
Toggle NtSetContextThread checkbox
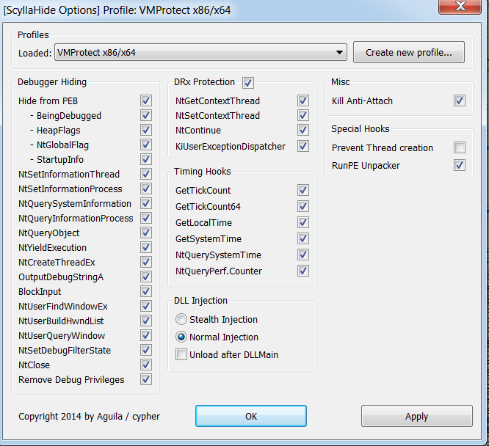(303, 115)
